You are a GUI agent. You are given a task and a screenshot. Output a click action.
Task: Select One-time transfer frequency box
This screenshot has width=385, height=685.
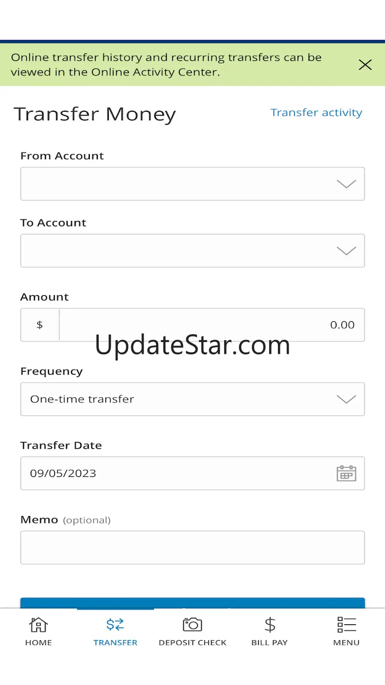pos(192,399)
